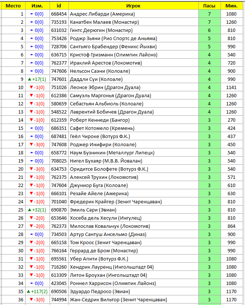Select Геёл Чироке (Вотурз Ф.К.) cell

click(134, 137)
